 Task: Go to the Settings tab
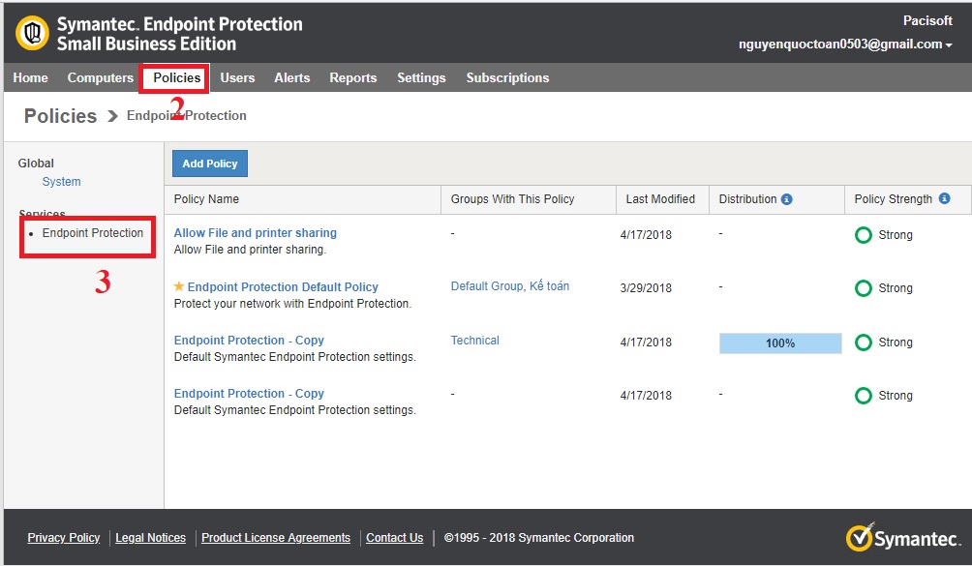tap(421, 78)
